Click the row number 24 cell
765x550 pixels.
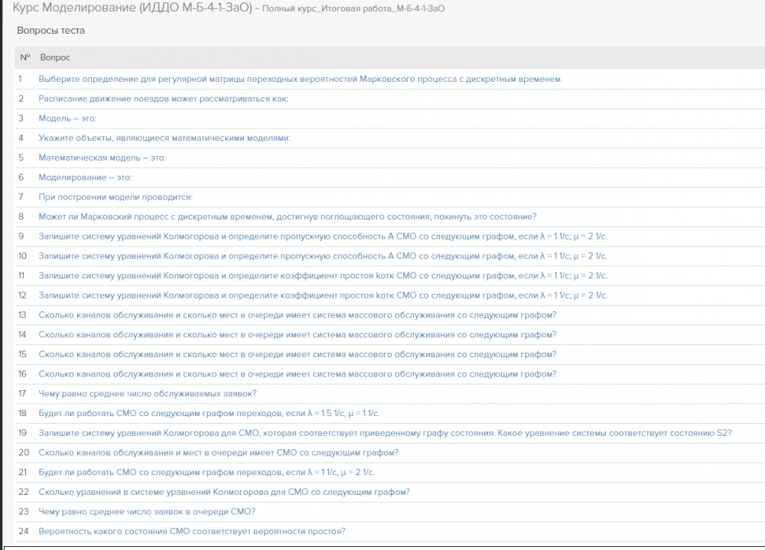[x=24, y=531]
